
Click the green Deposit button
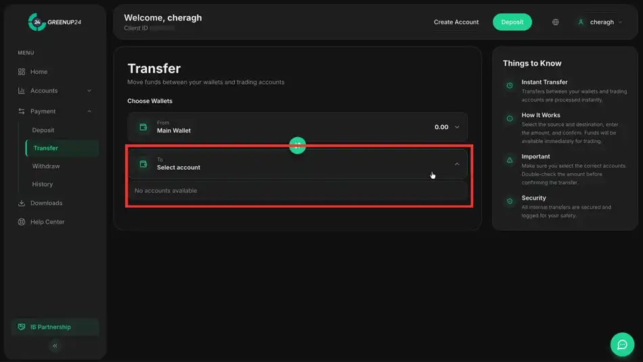pos(512,22)
